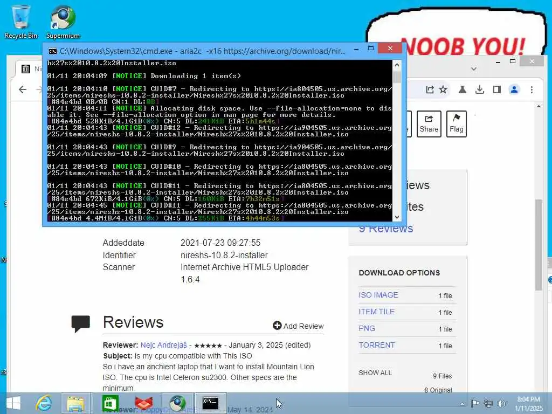
Task: Click the cmd window scroll down arrow
Action: coord(397,217)
